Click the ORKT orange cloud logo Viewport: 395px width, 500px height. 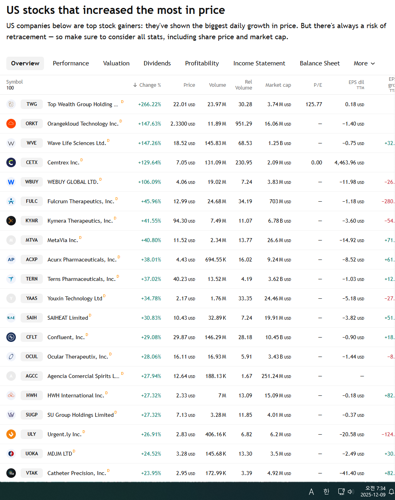11,124
